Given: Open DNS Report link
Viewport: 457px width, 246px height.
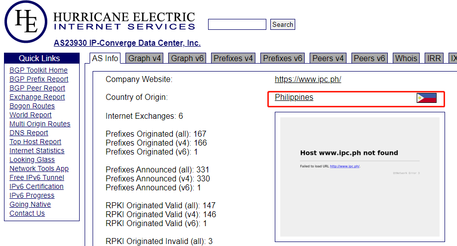Looking at the screenshot, I should (28, 133).
